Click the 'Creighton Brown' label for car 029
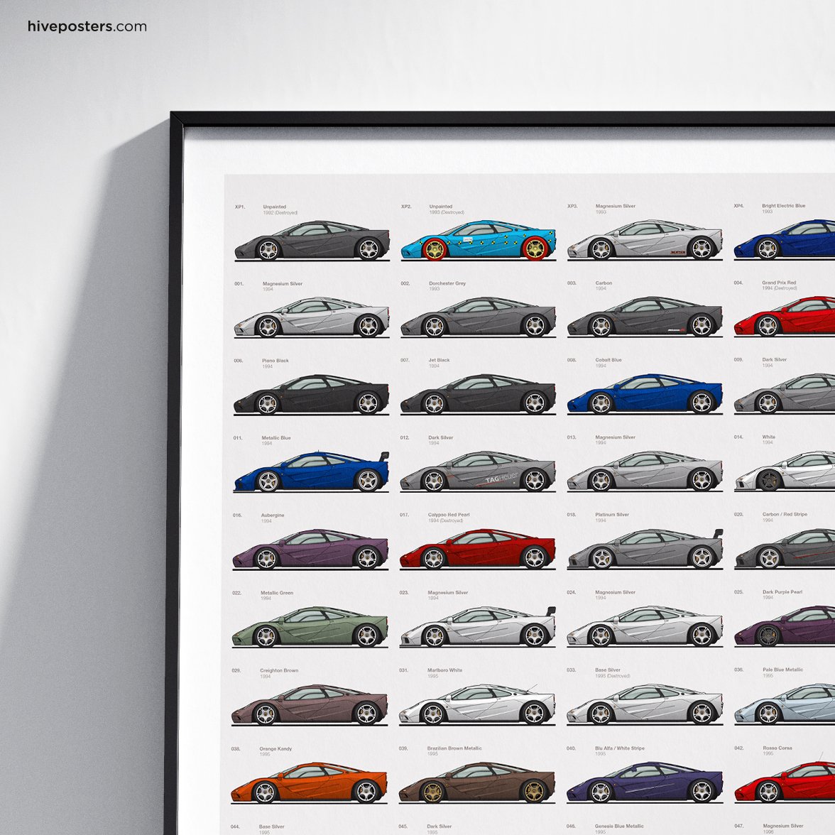 pyautogui.click(x=279, y=670)
